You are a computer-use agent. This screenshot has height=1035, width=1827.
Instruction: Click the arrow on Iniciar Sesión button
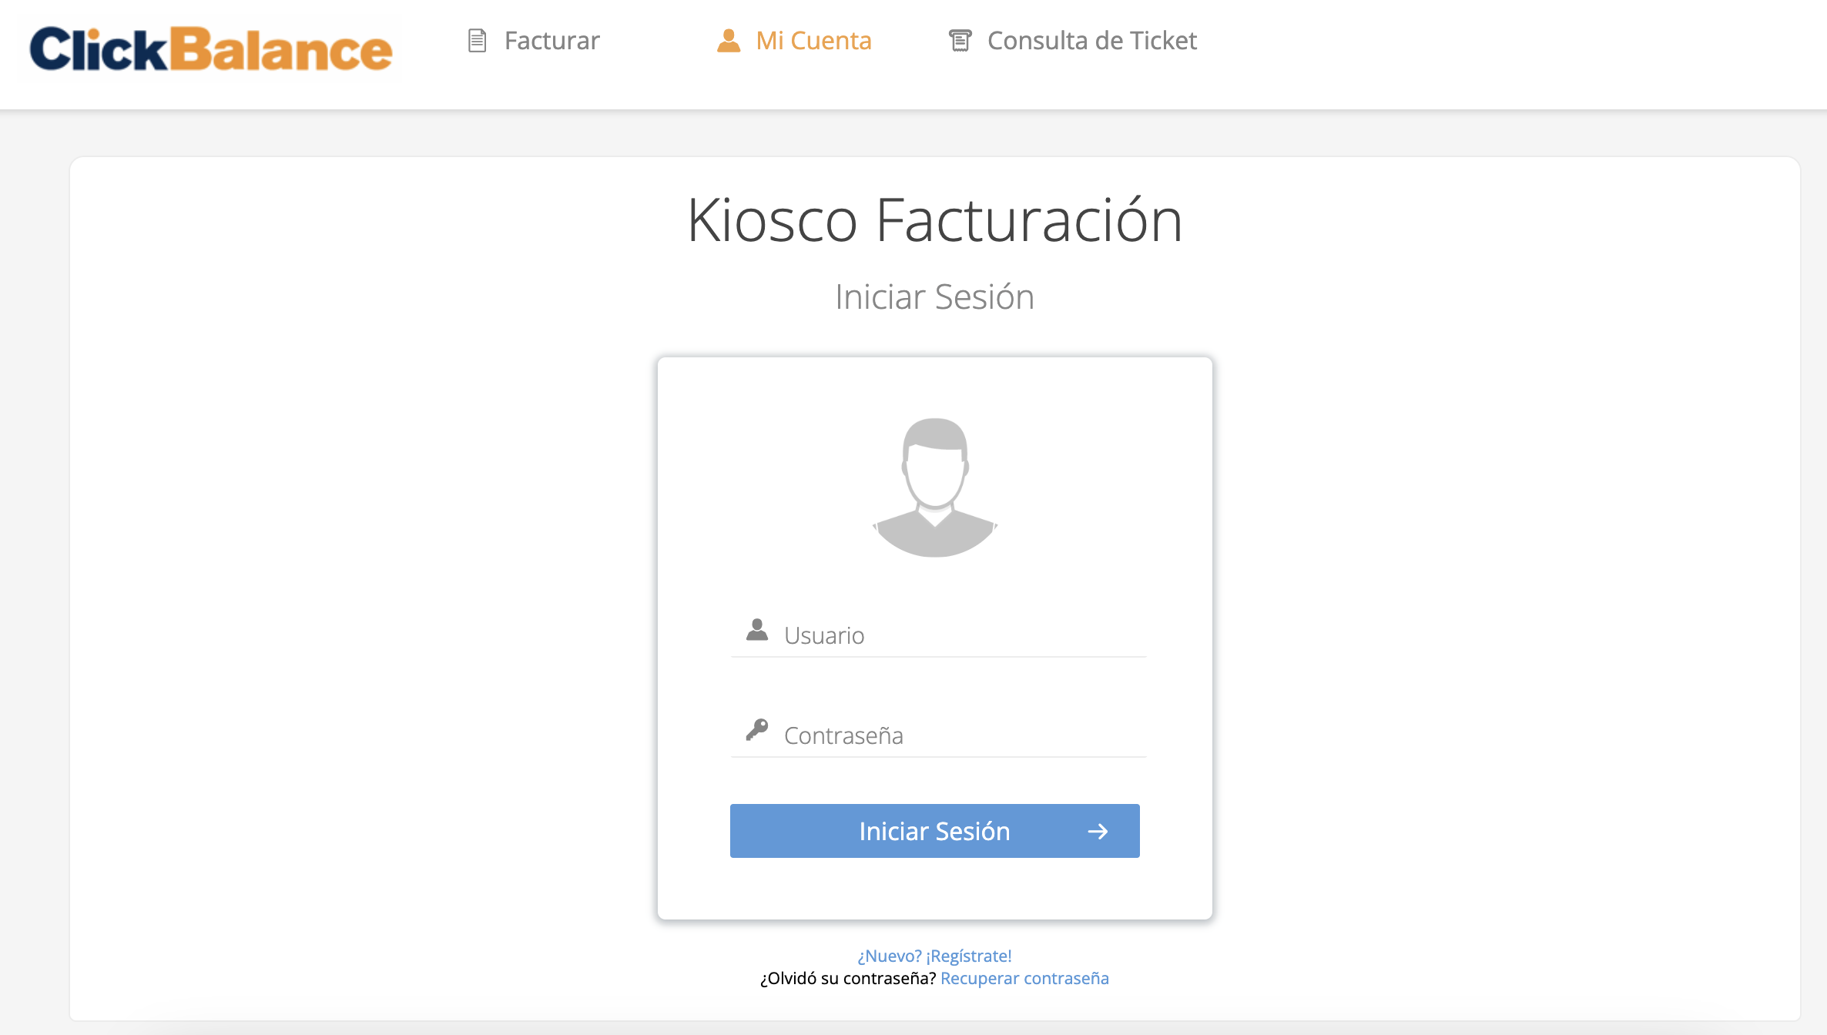[x=1098, y=832]
